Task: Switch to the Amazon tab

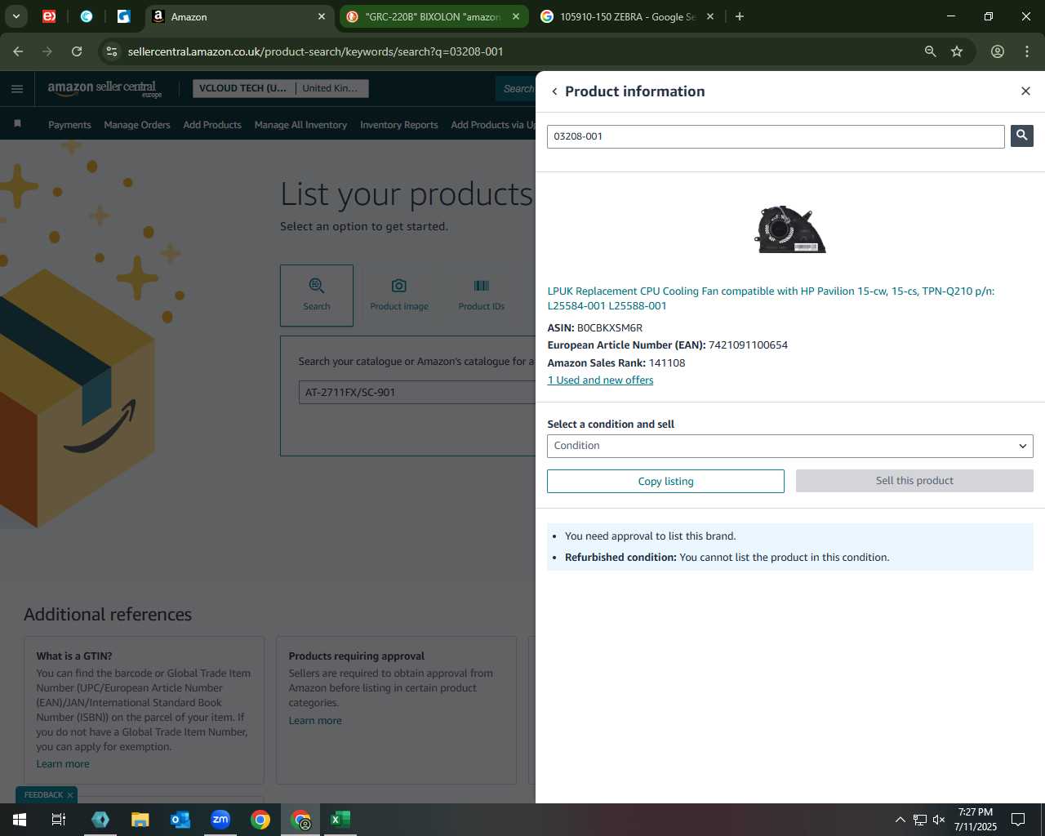Action: point(239,16)
